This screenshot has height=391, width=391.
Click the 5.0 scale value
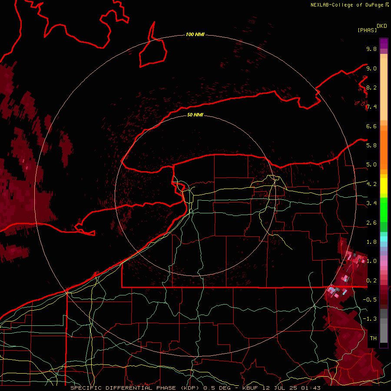coord(371,165)
